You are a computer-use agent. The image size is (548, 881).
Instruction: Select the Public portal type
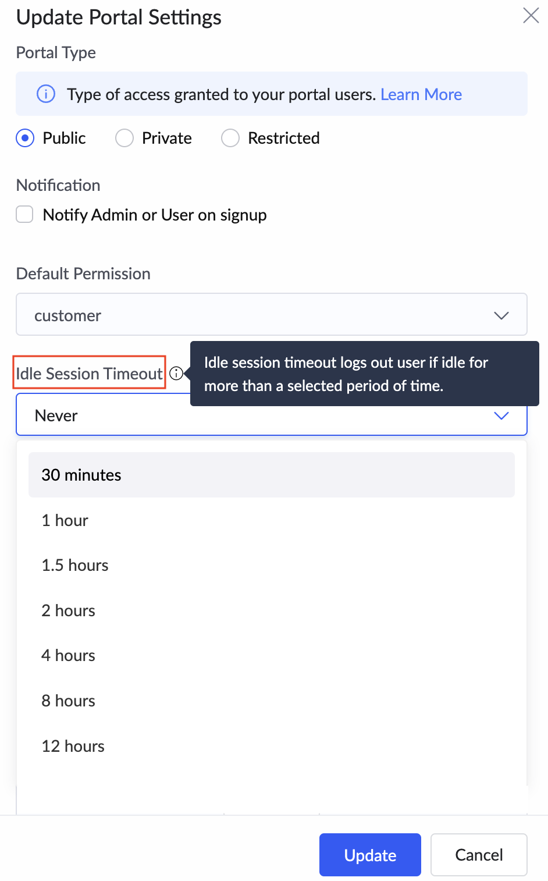click(24, 138)
